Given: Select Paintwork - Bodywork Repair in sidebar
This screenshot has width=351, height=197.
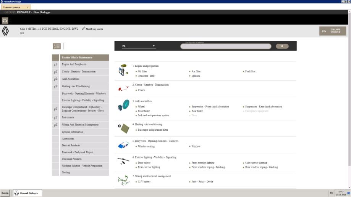Looking at the screenshot, I should (84, 152).
